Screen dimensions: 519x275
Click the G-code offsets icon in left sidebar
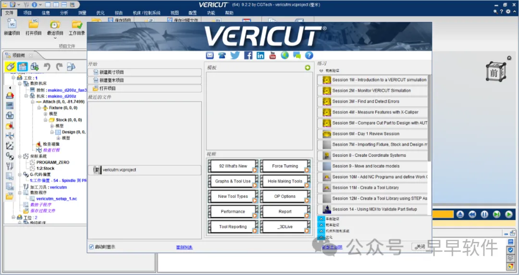[10, 156]
